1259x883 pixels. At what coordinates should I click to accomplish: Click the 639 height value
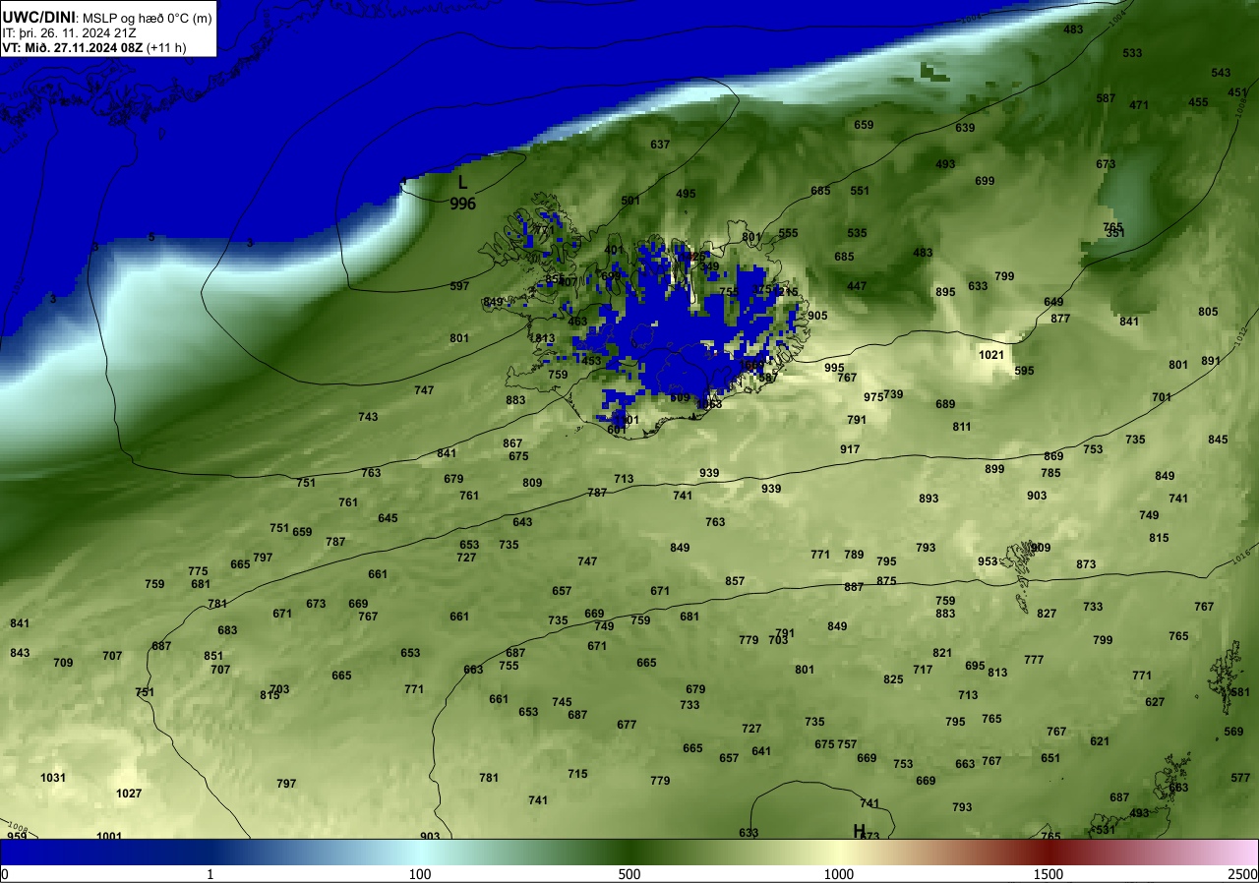point(965,128)
